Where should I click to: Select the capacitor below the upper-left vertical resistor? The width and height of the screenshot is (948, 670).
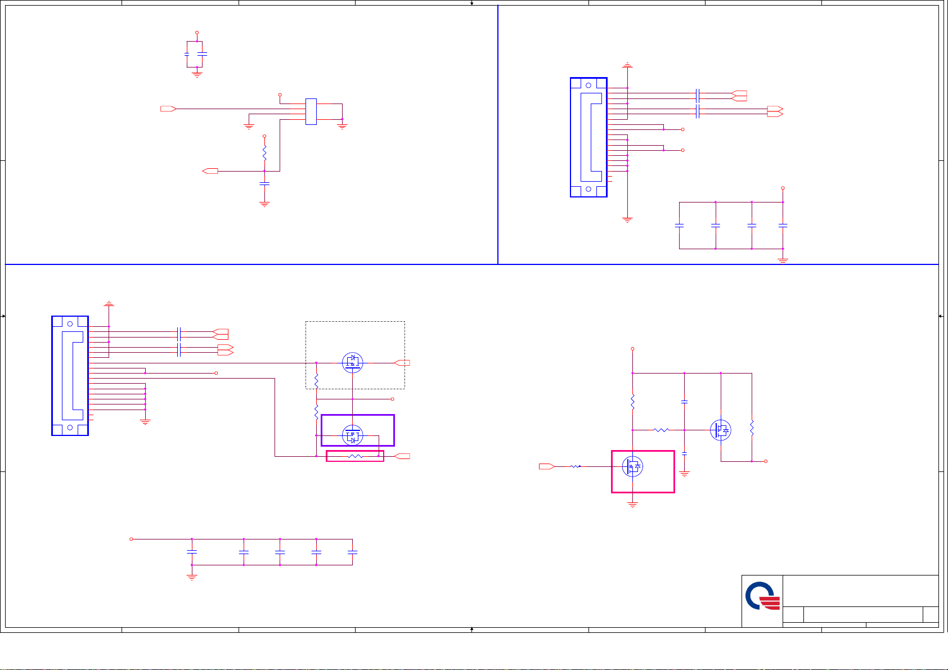[264, 183]
